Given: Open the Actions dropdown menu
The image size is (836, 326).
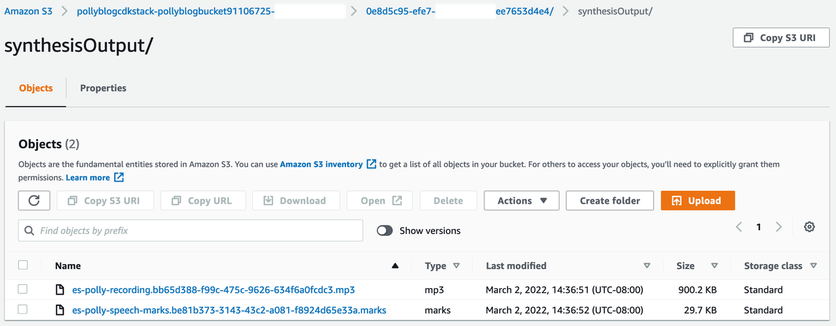Looking at the screenshot, I should (x=522, y=201).
